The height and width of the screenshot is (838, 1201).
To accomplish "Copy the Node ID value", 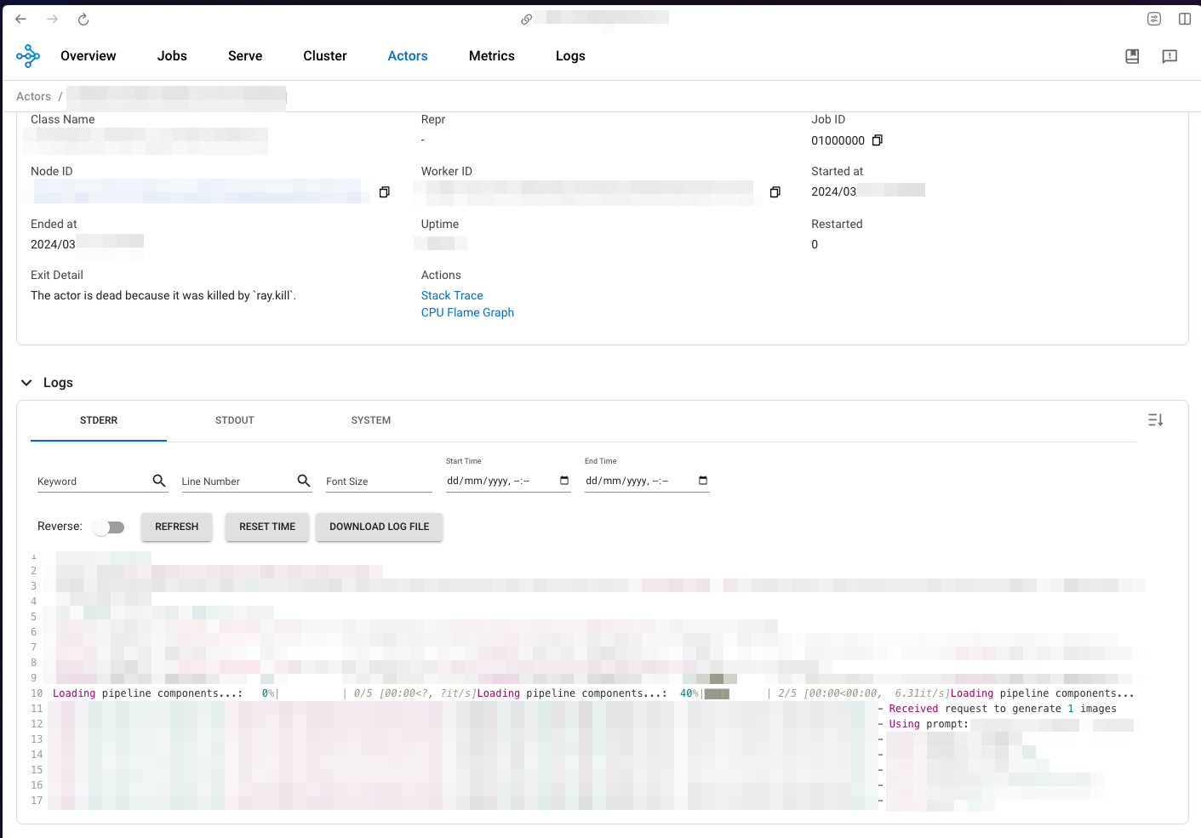I will click(384, 191).
